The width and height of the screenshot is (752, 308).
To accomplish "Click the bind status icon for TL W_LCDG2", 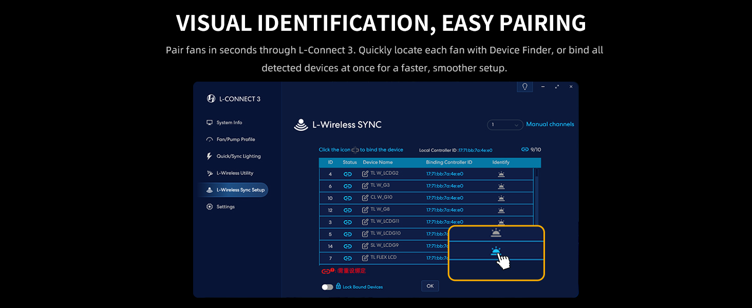I will coord(348,174).
